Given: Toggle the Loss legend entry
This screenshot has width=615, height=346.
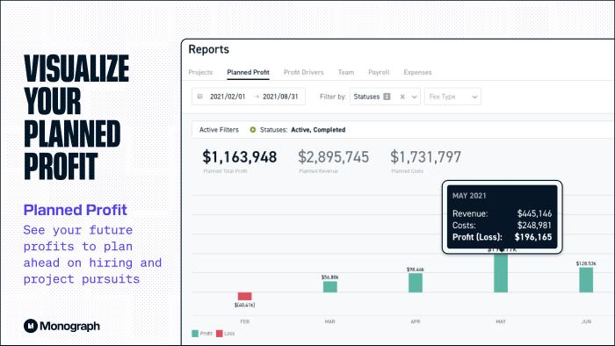Looking at the screenshot, I should pos(226,334).
